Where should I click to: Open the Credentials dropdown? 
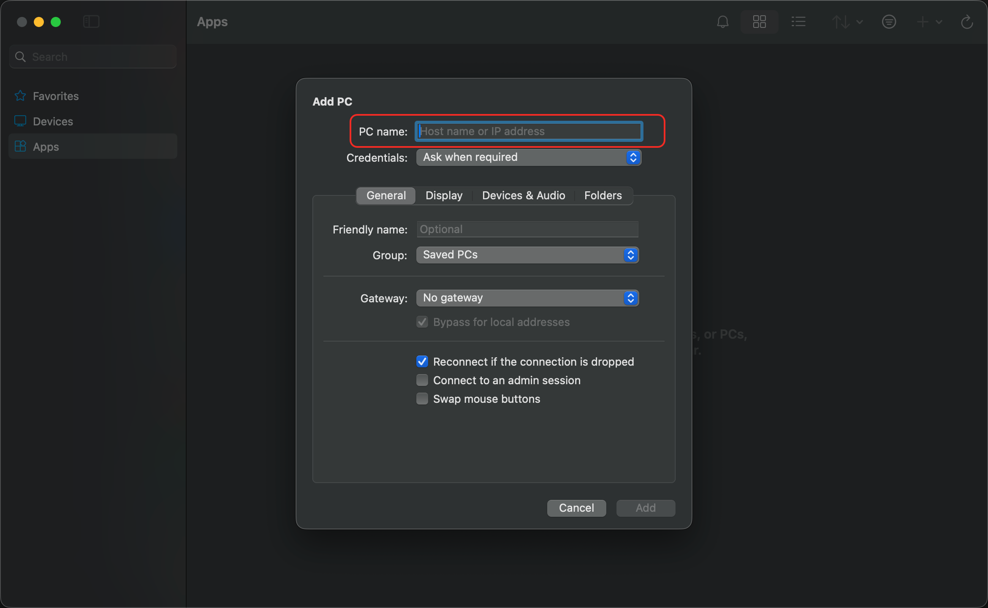(x=529, y=157)
